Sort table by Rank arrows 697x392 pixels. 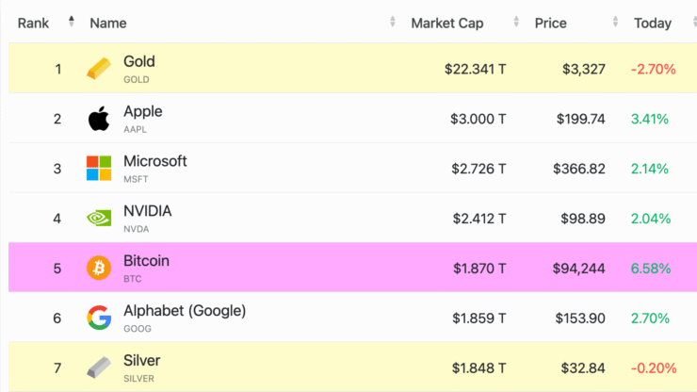click(x=72, y=22)
